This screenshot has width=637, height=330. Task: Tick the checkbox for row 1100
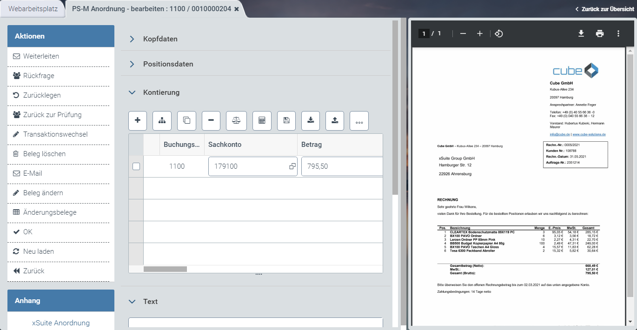coord(136,166)
